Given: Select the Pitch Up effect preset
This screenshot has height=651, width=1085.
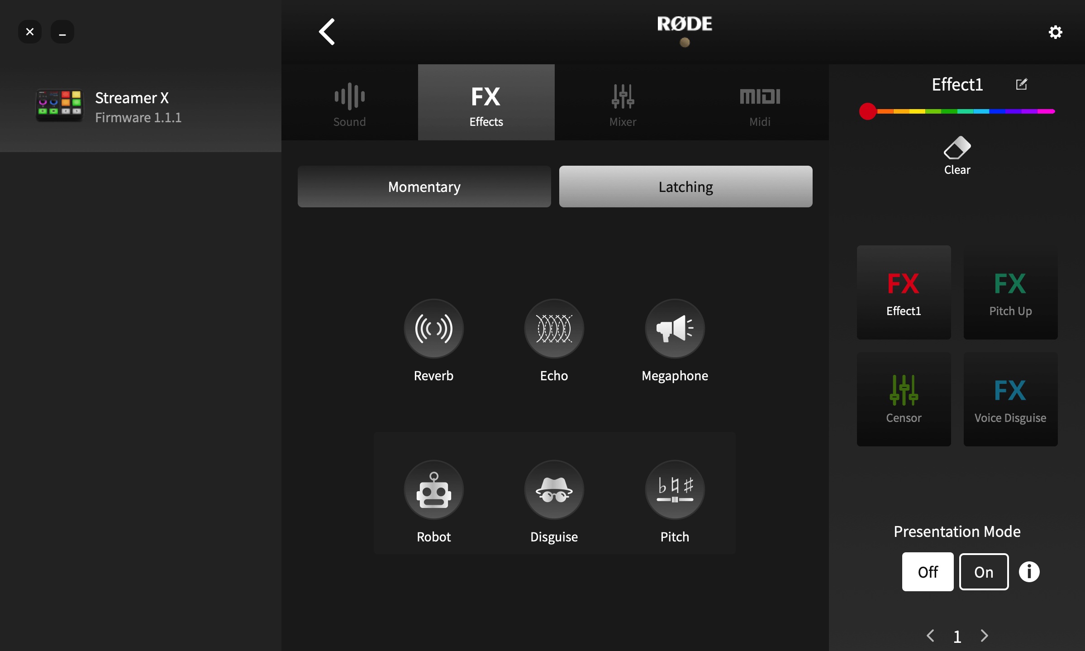Looking at the screenshot, I should 1010,292.
